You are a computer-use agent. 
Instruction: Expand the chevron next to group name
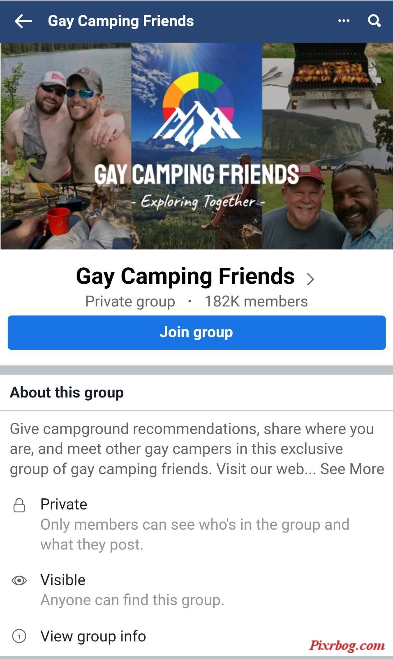coord(310,279)
